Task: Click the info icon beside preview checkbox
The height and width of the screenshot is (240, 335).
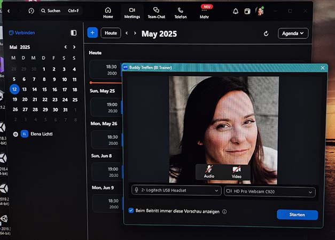Action: coord(224,211)
